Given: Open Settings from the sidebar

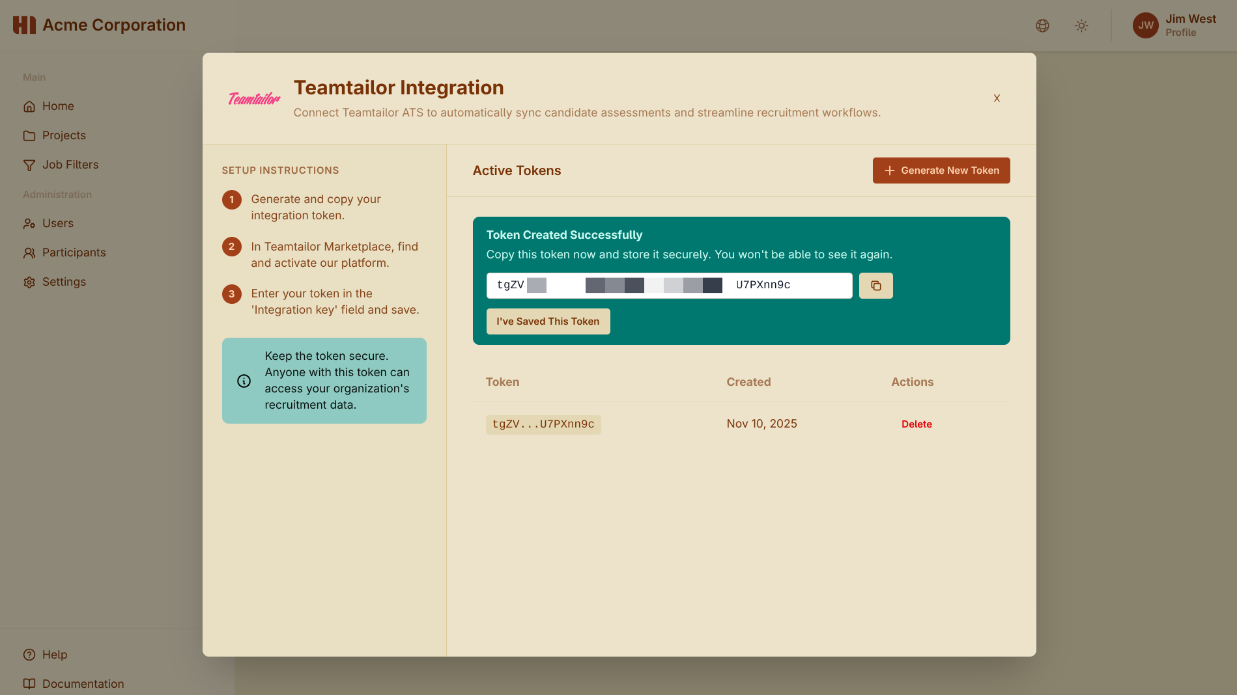Looking at the screenshot, I should [x=64, y=282].
